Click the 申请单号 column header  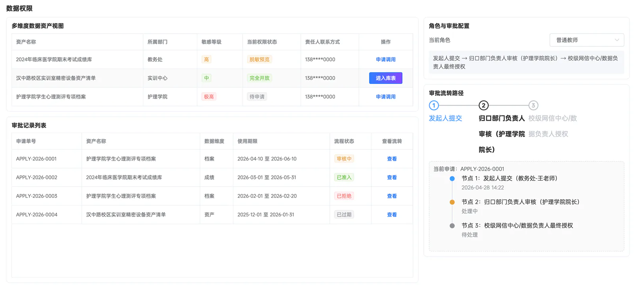coord(26,141)
